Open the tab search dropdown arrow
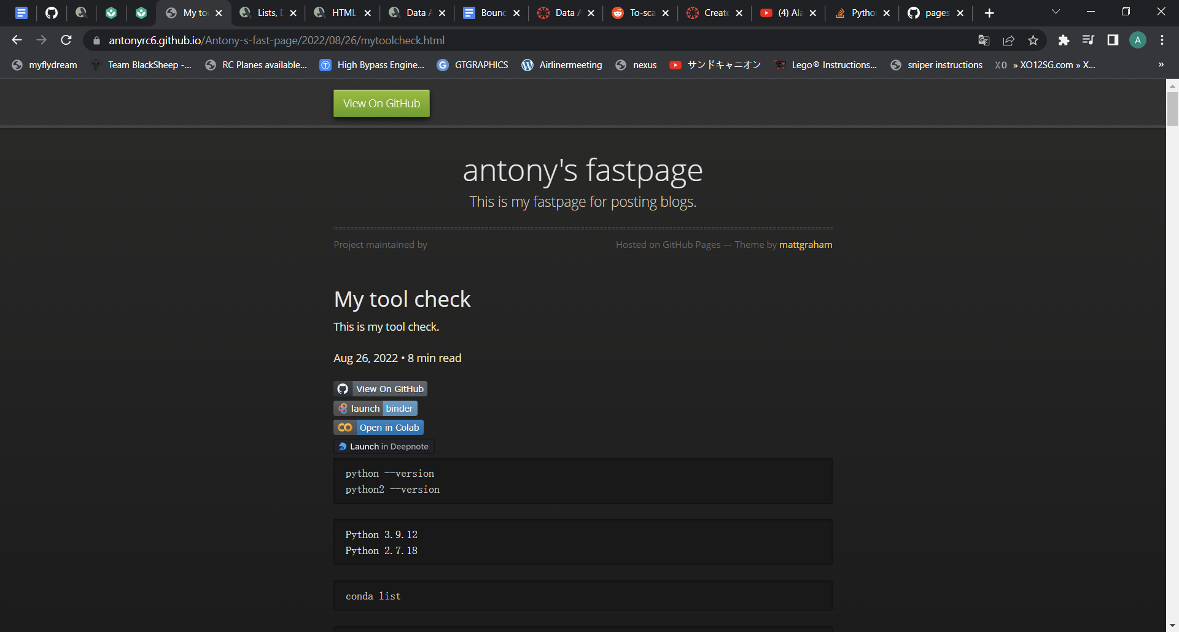This screenshot has width=1179, height=632. pos(1056,12)
